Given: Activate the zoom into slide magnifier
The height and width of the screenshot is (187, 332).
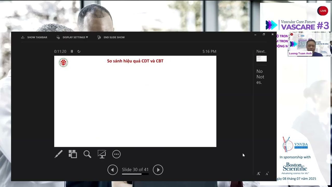Looking at the screenshot, I should click(x=87, y=154).
